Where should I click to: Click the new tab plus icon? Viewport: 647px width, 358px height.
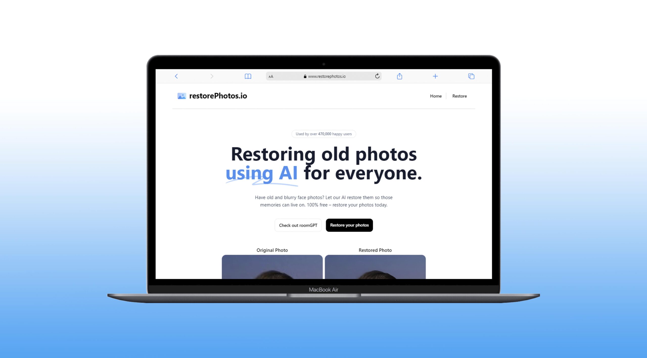[x=435, y=76]
